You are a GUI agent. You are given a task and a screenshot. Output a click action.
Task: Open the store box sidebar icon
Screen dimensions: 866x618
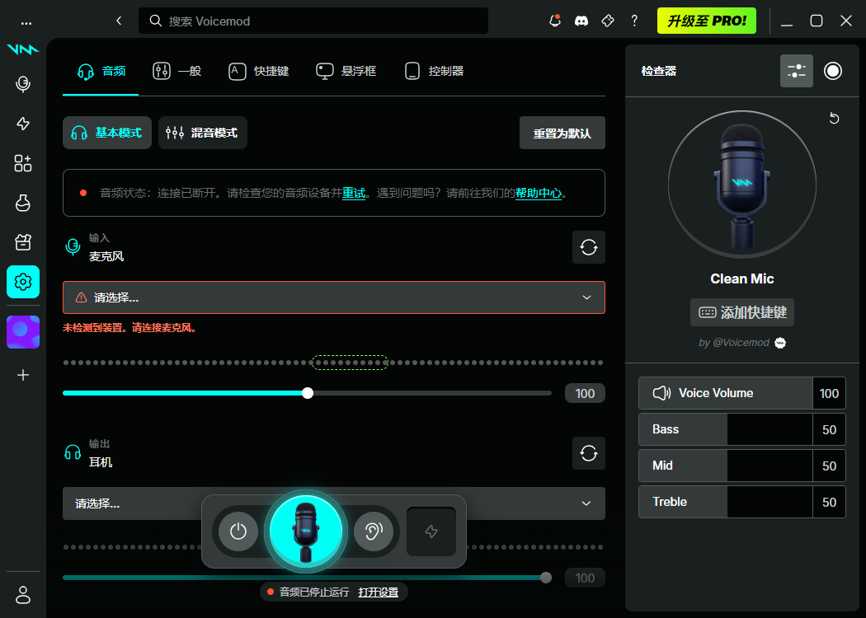pyautogui.click(x=23, y=242)
